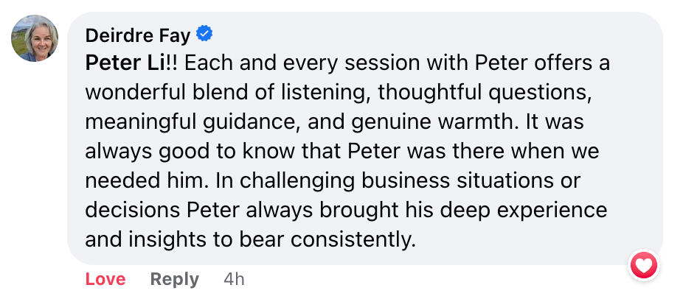Screen dimensions: 683x296
Task: Click Deirdre Fay's profile picture
Action: (34, 38)
